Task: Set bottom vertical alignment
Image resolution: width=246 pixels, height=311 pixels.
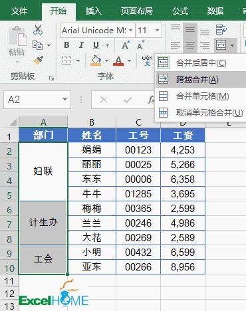Action: [x=205, y=33]
